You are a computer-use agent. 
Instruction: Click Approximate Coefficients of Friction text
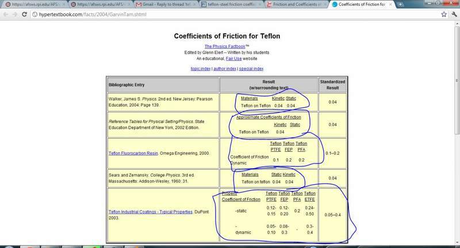(269, 117)
